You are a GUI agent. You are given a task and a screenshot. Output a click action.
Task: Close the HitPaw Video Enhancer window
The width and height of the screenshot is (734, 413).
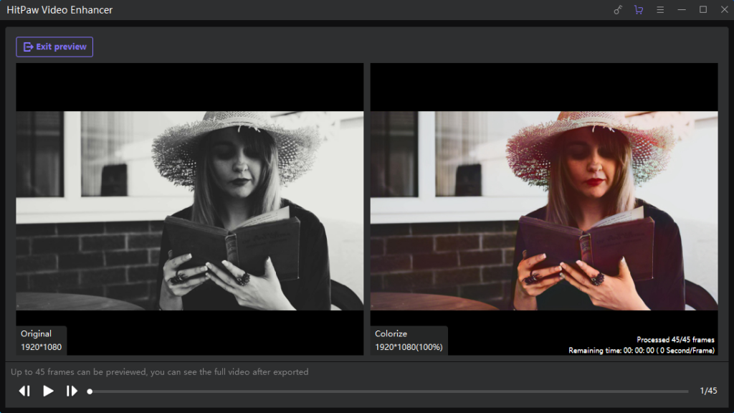[723, 10]
